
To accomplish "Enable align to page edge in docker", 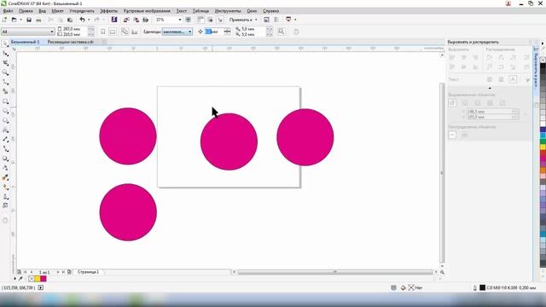I will (x=465, y=102).
